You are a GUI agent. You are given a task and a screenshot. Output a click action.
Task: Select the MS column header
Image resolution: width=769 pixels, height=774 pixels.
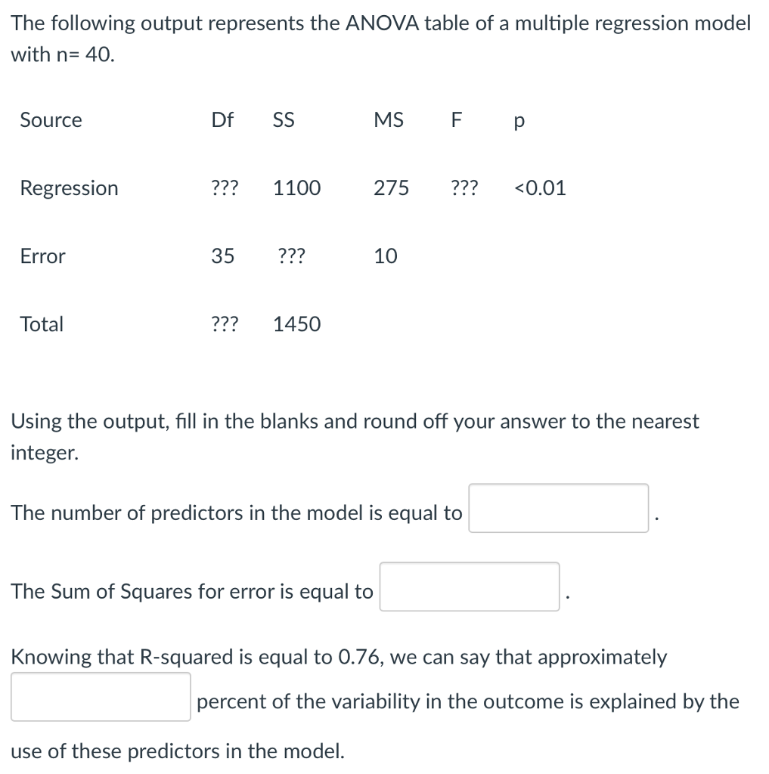tap(389, 119)
